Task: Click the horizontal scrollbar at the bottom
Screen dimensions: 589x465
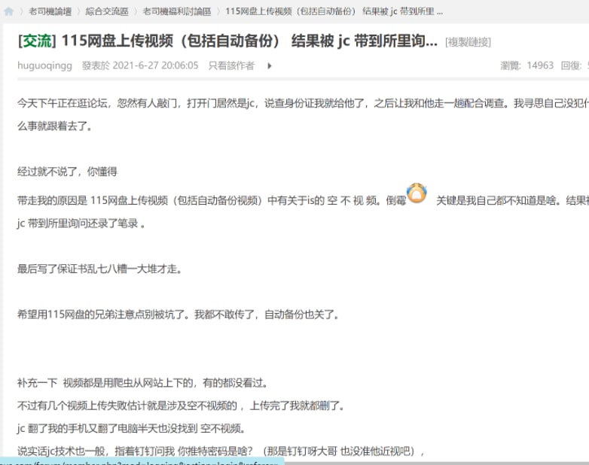Action: click(436, 463)
